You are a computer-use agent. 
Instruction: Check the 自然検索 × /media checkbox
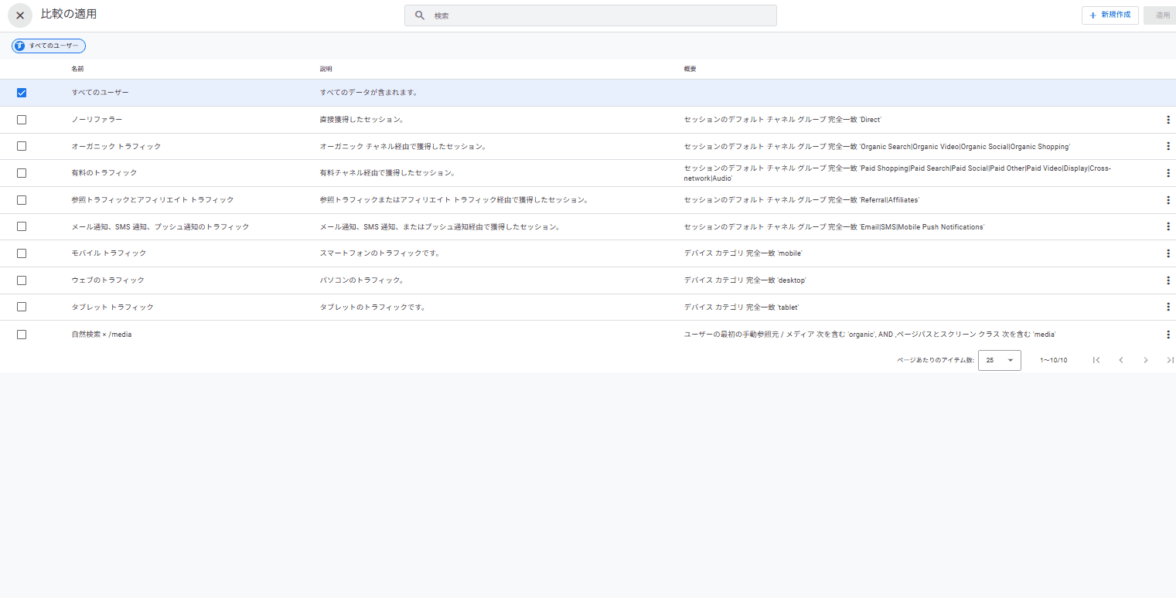(22, 335)
